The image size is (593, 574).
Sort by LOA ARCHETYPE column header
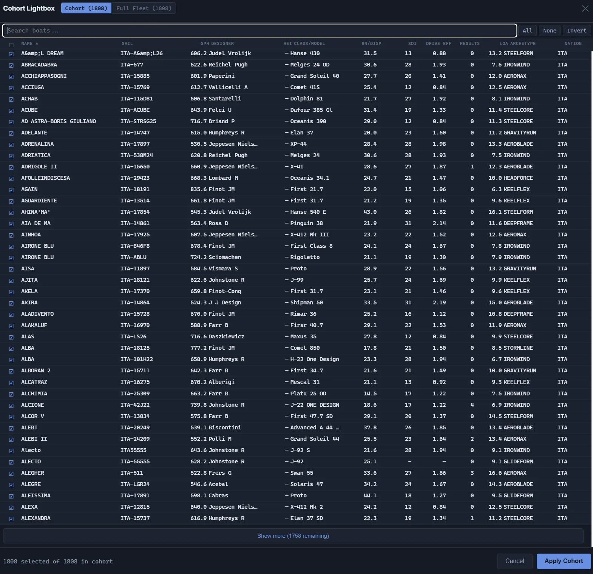point(517,43)
